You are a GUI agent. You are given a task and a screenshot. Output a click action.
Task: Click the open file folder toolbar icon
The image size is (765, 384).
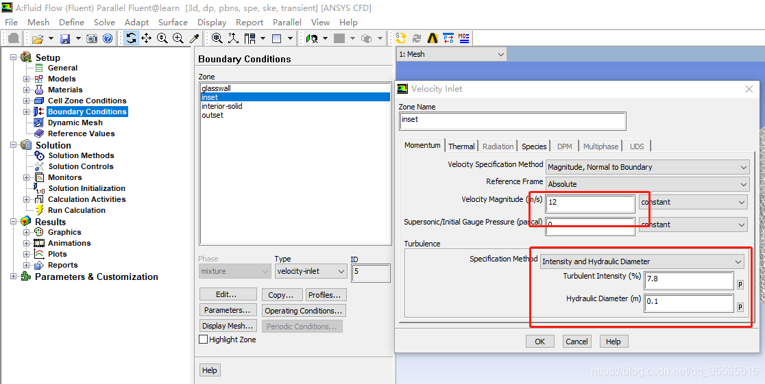click(38, 38)
